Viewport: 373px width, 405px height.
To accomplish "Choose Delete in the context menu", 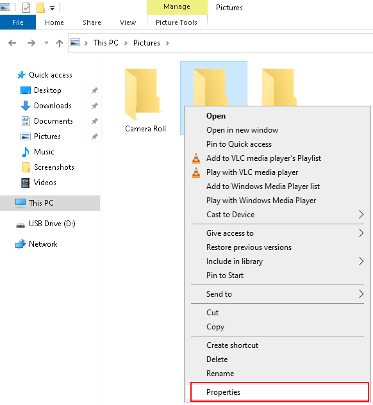I will coord(278,360).
